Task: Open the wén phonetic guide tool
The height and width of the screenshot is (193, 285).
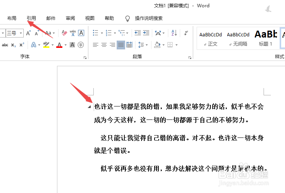Action: [73, 33]
